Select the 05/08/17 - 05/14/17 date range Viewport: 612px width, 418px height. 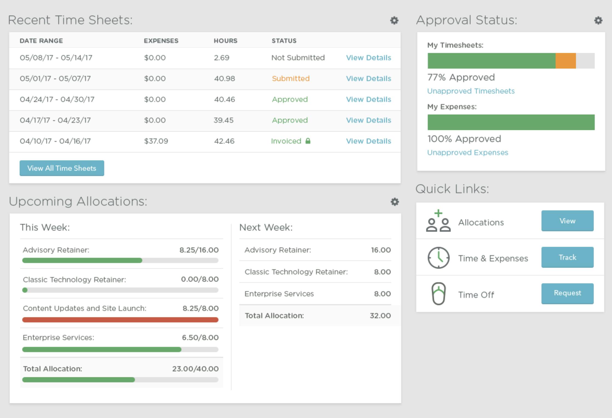pyautogui.click(x=56, y=58)
